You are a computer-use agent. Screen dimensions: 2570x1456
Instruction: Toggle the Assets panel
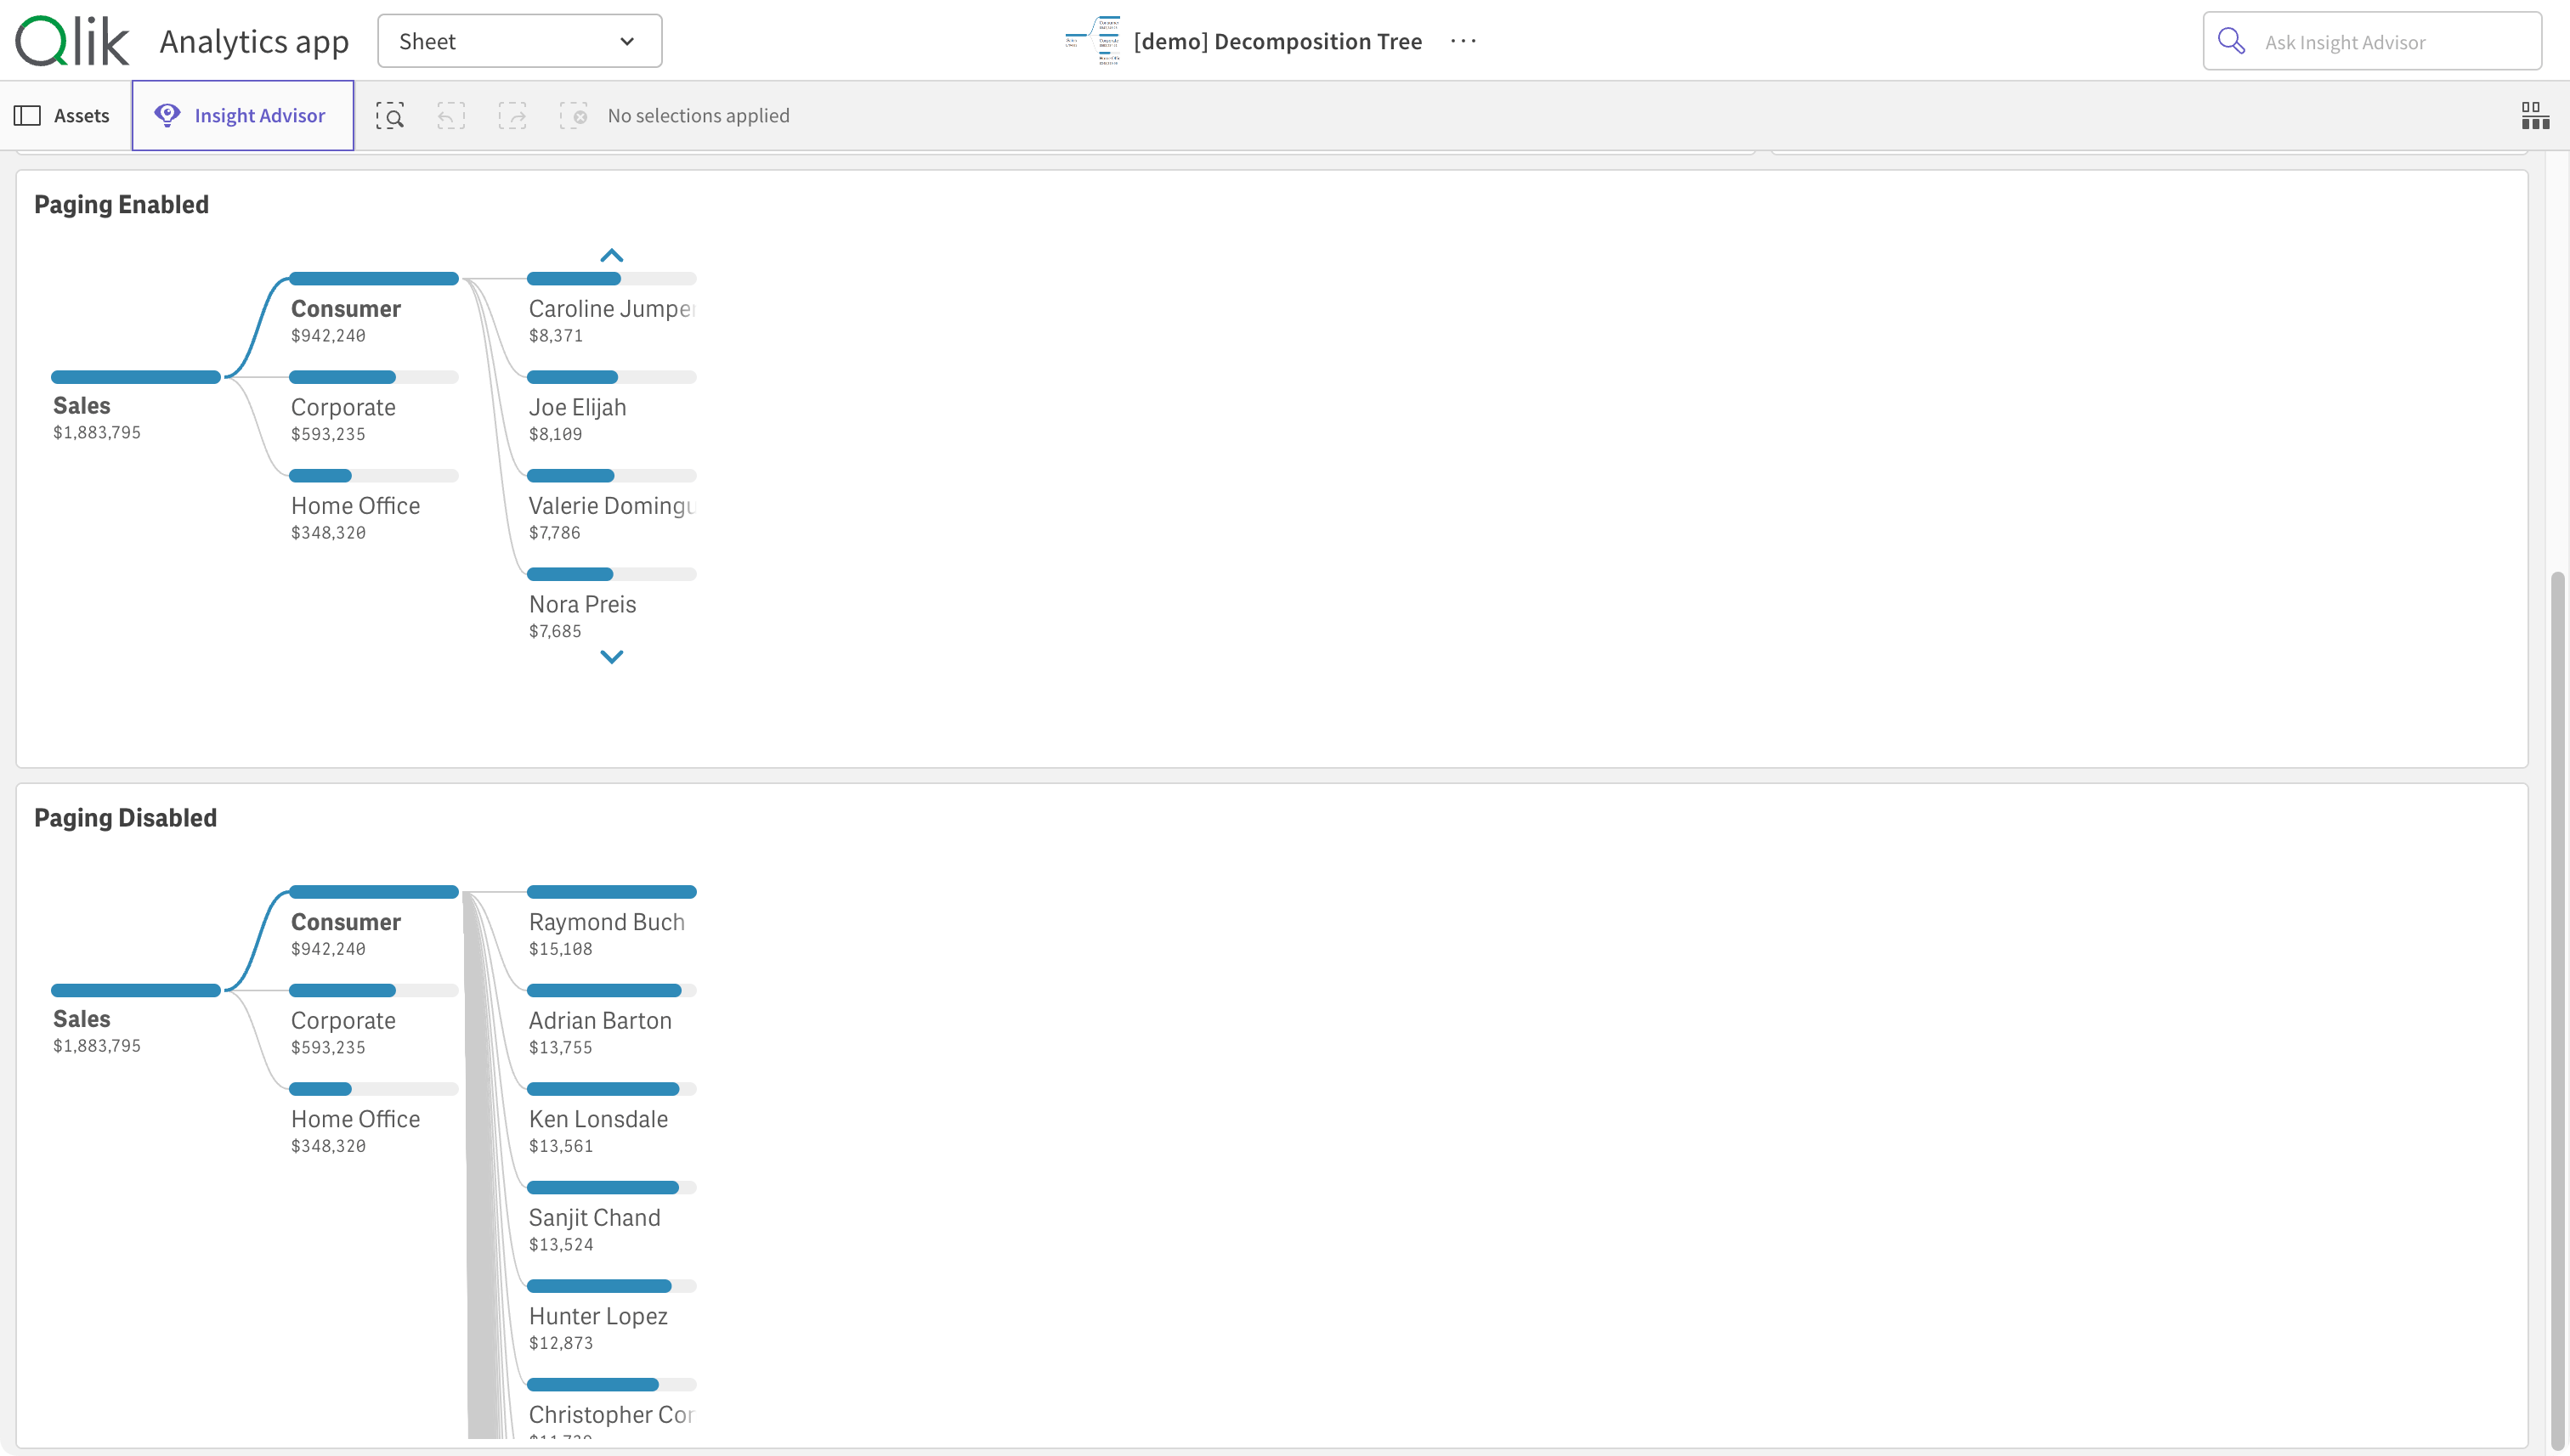point(62,116)
